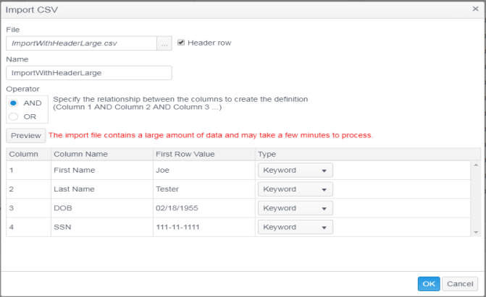Open Type dropdown for Last Name row

[295, 189]
